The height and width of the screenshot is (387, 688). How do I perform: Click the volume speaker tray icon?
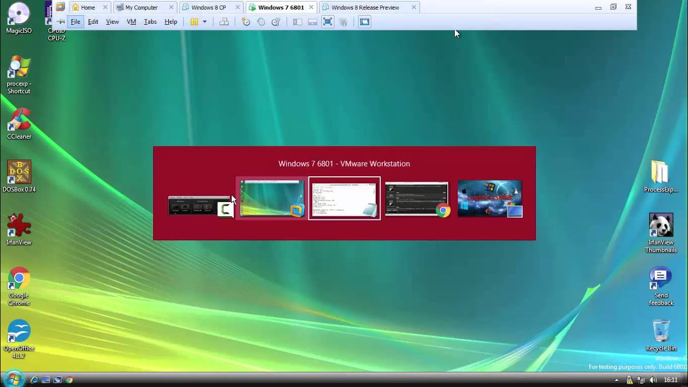(654, 379)
